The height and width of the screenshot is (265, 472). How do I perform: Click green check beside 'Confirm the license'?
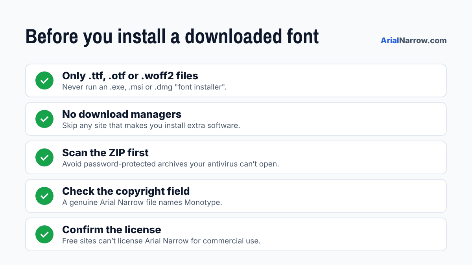tap(44, 234)
